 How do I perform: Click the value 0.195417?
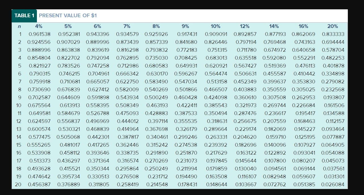tap(305, 113)
